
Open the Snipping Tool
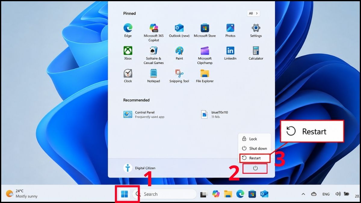click(x=179, y=76)
